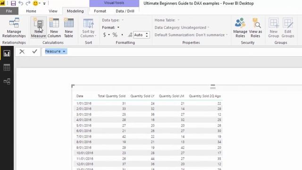Commit the formula with the checkmark
The height and width of the screenshot is (170, 302).
(x=34, y=51)
